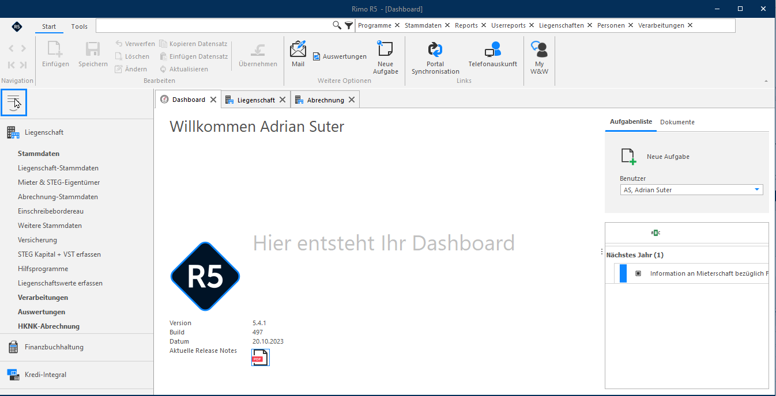Click Aktualisieren in the ribbon
The width and height of the screenshot is (776, 396).
184,69
